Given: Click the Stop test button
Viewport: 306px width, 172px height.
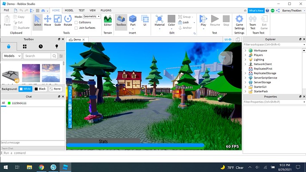Looking at the screenshot, I should (226, 21).
